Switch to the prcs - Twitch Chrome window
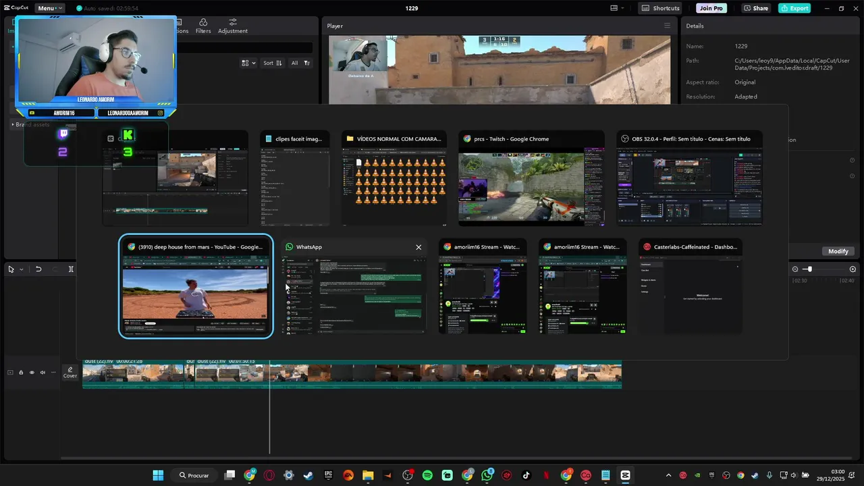 pyautogui.click(x=531, y=179)
